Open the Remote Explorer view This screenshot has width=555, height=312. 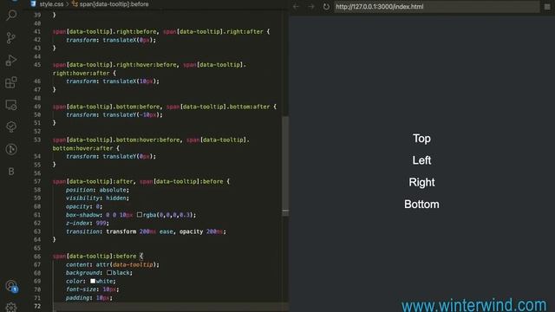pos(11,105)
